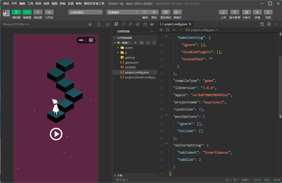Open the 文件 menu

14,3
